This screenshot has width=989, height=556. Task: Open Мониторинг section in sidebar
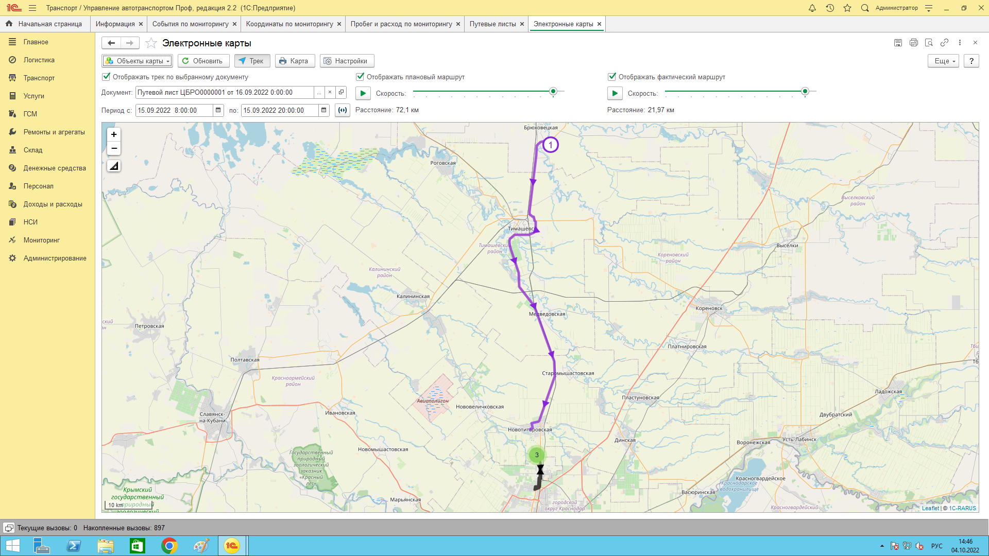[41, 240]
